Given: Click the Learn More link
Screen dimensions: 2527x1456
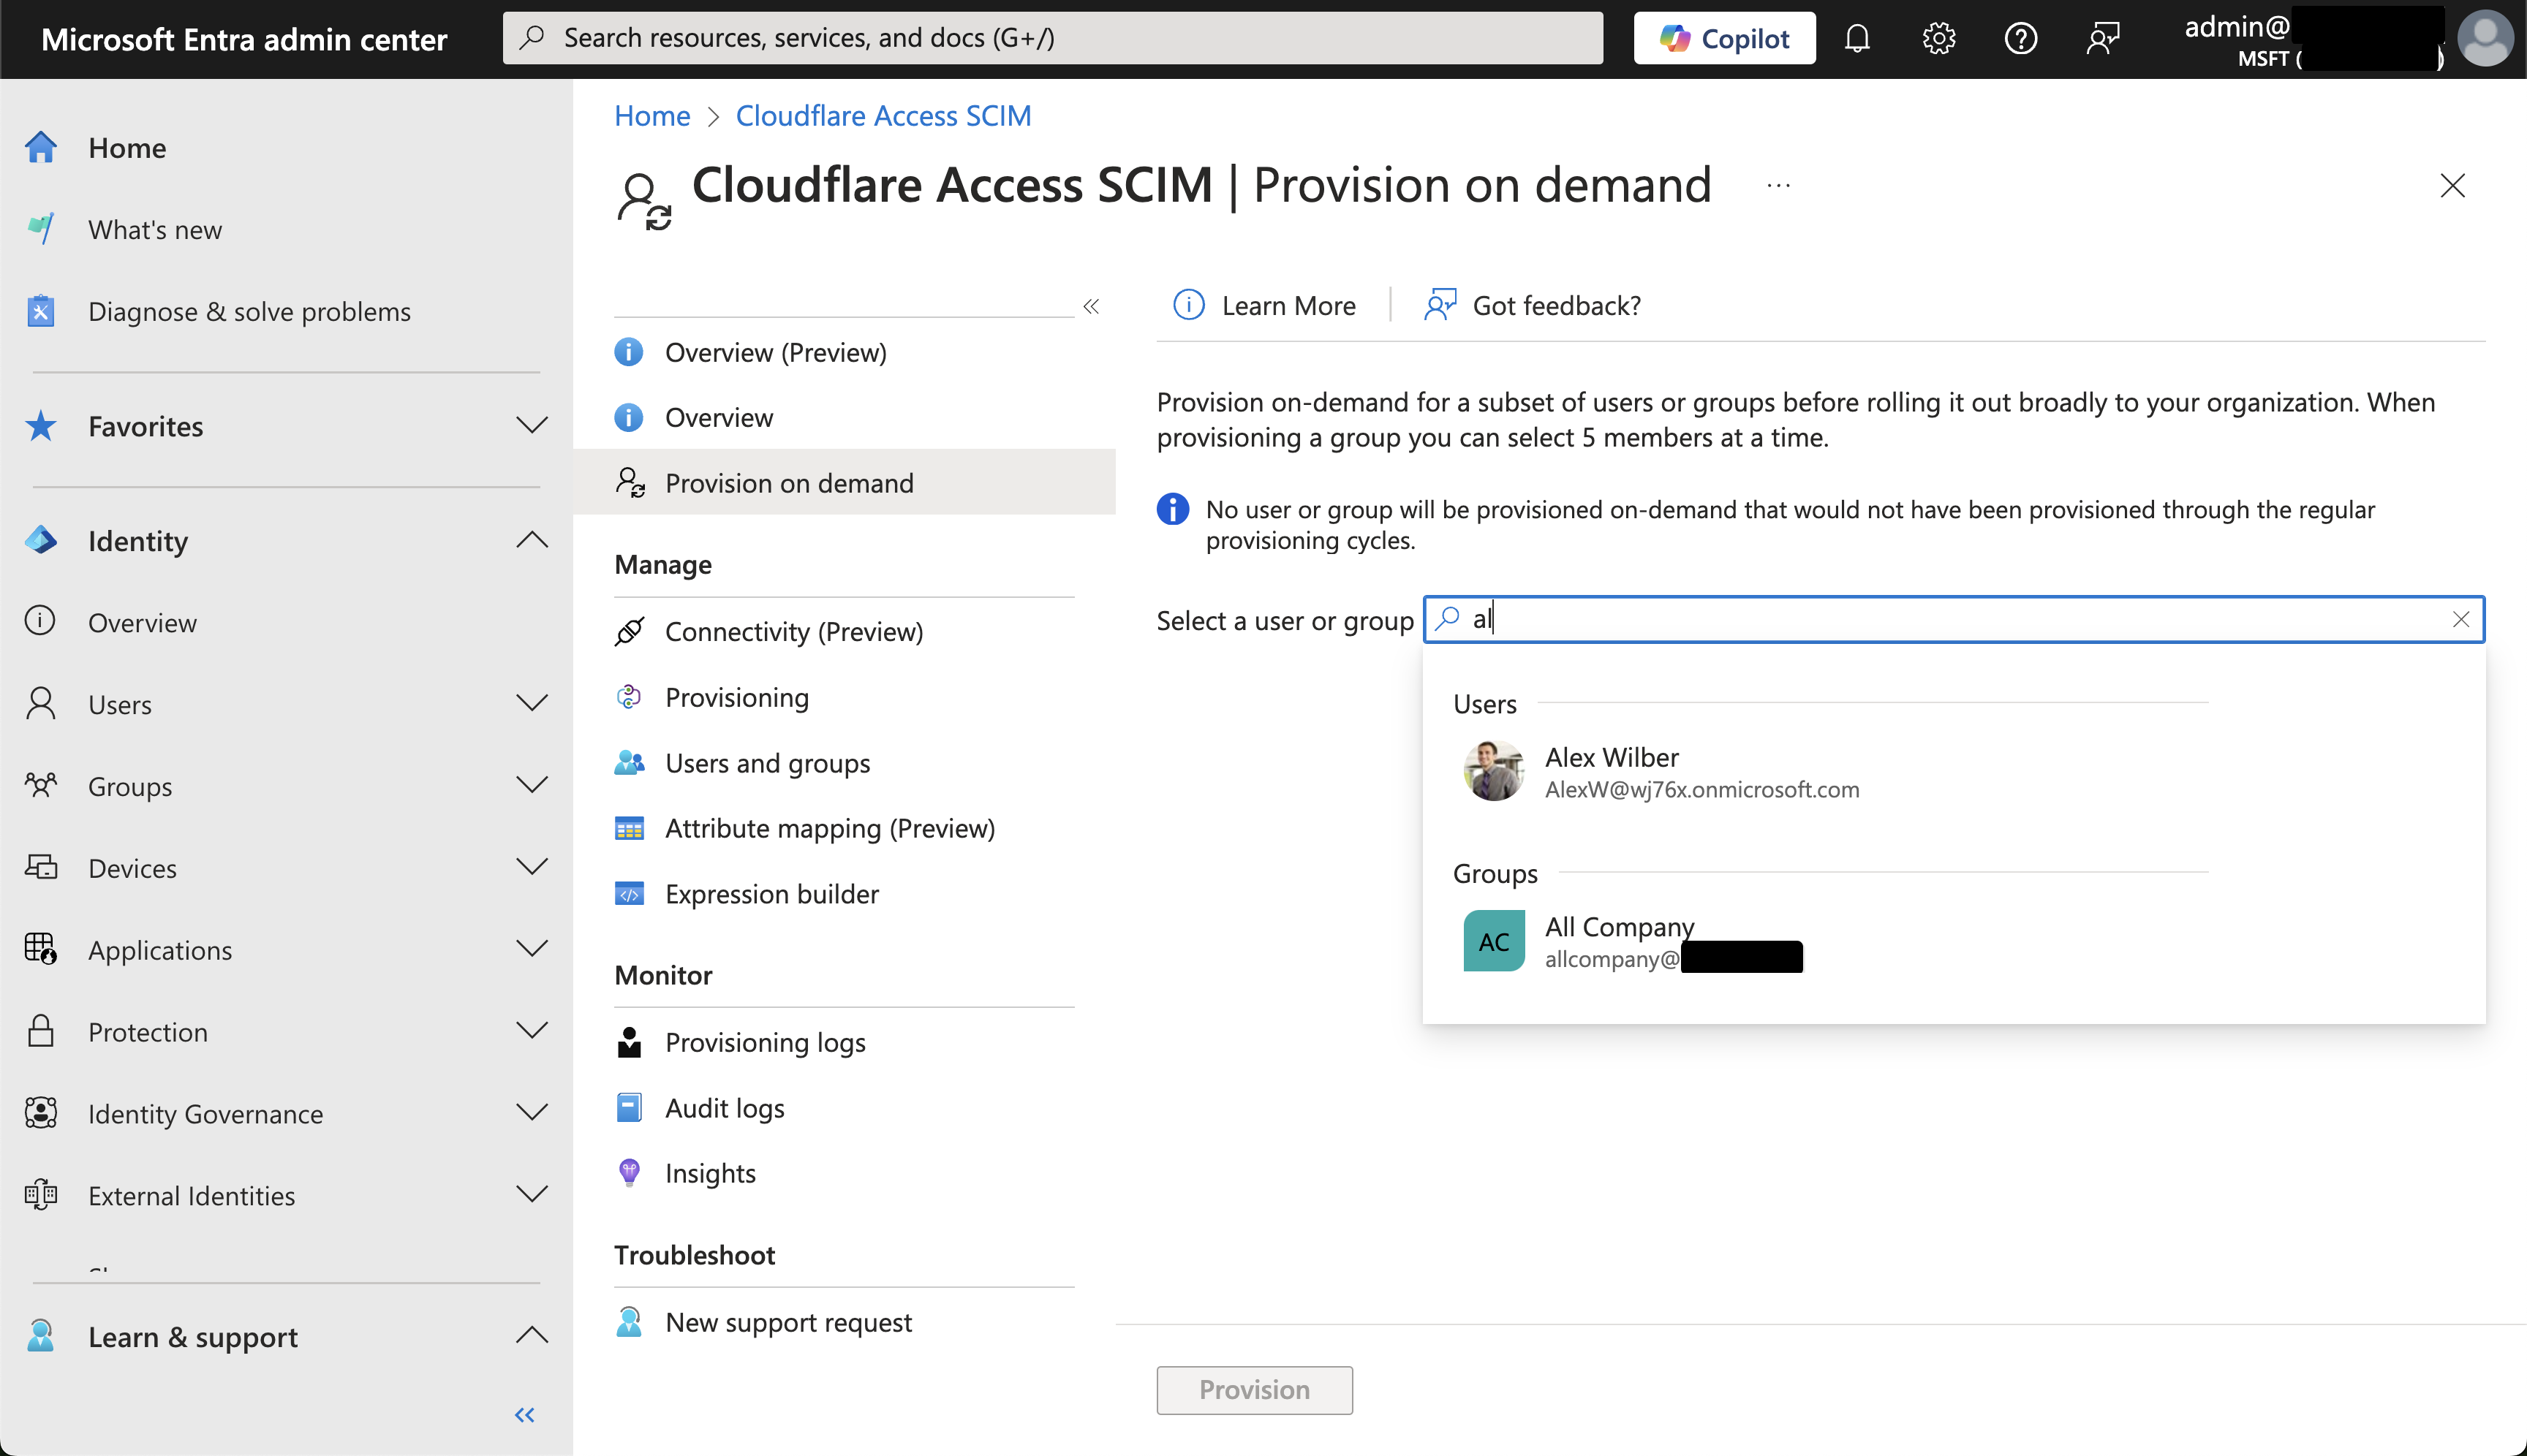Looking at the screenshot, I should [1288, 306].
